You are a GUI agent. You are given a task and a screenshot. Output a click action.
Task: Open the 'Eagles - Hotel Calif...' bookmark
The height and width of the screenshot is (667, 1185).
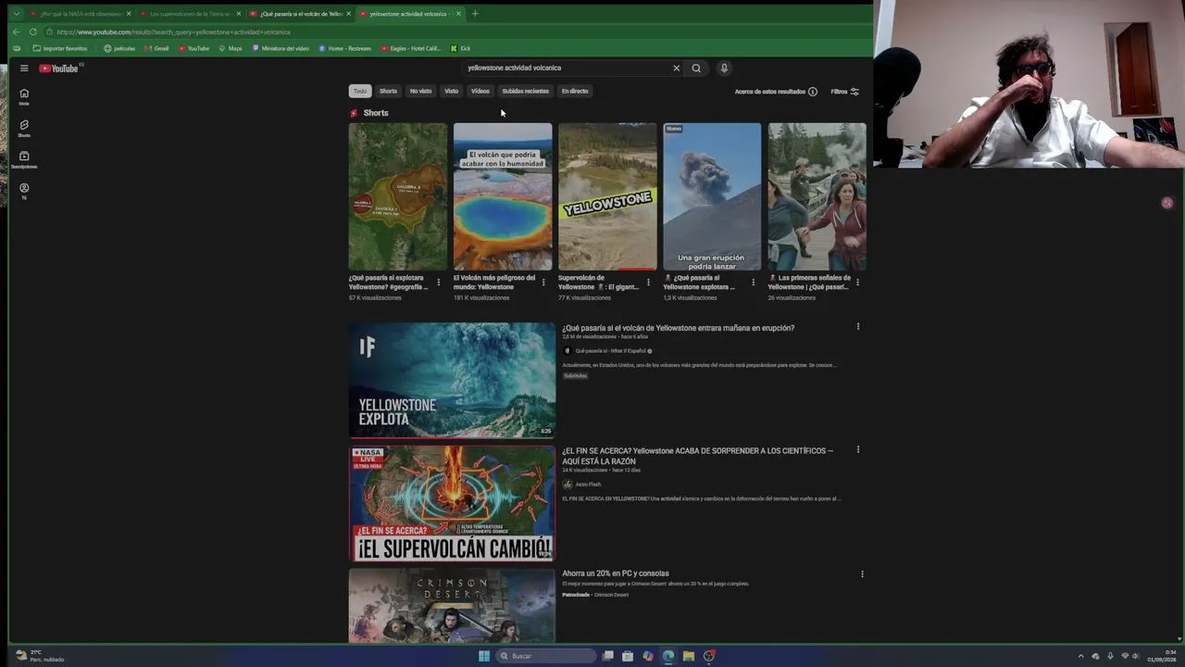tap(410, 48)
